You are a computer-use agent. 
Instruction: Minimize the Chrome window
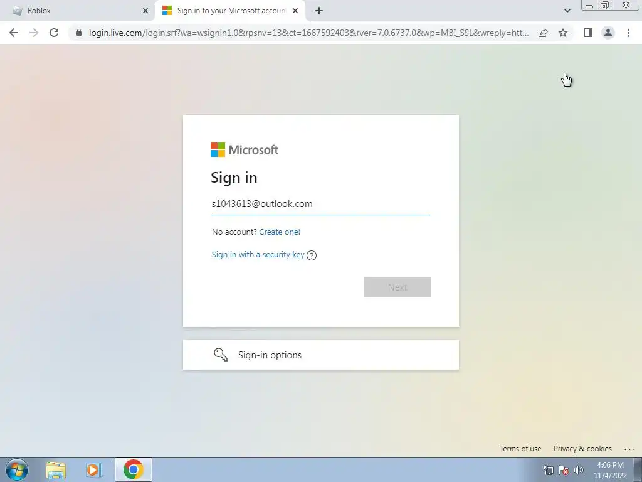[x=589, y=6]
